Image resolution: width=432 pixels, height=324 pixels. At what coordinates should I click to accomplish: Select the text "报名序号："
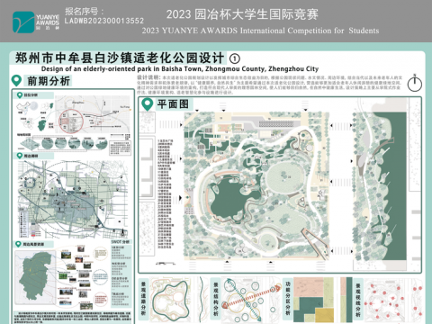pos(85,12)
